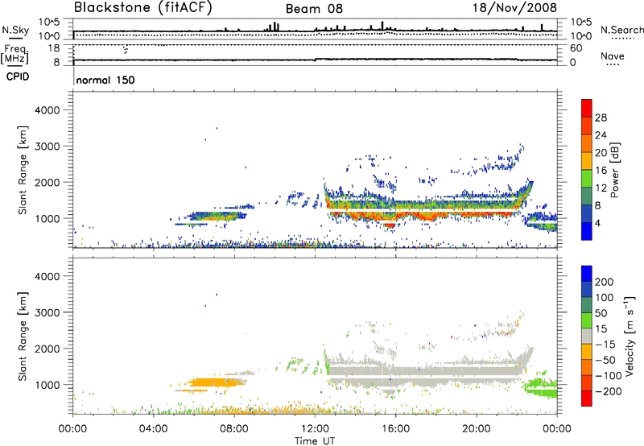Screen dimensions: 644x446
Task: Click the '16:00' time axis label
Action: tap(395, 429)
